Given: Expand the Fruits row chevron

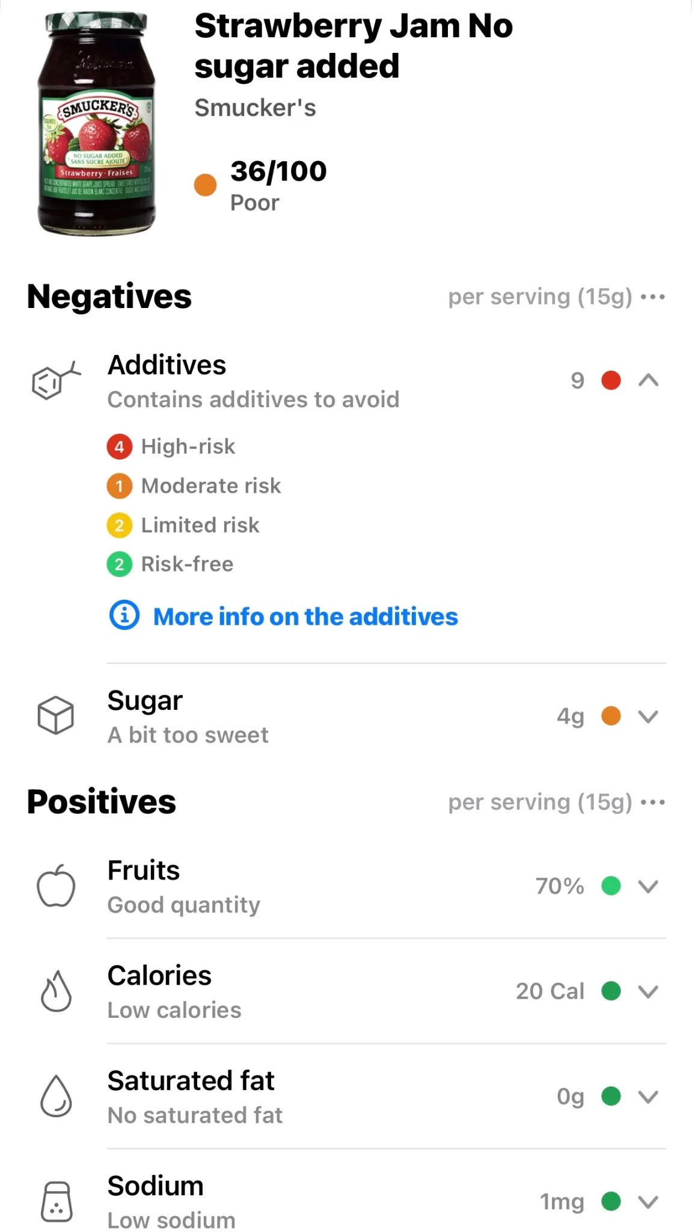Looking at the screenshot, I should (648, 886).
